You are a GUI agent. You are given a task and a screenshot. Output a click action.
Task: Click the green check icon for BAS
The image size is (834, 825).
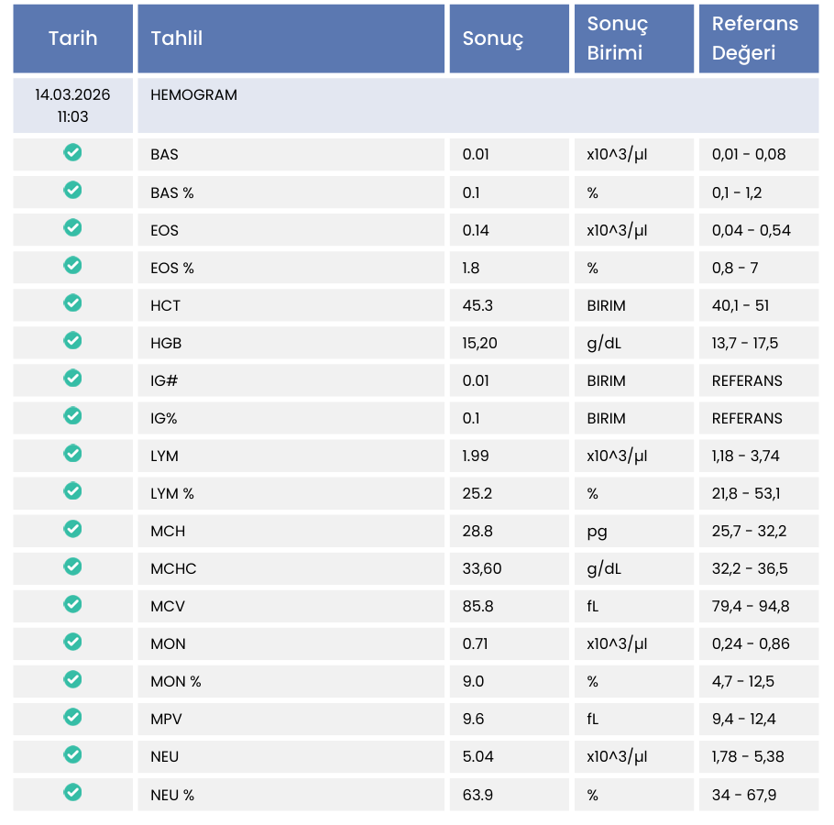(x=72, y=152)
